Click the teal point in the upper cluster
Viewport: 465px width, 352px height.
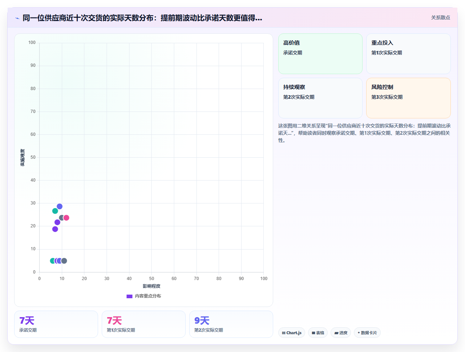click(55, 211)
